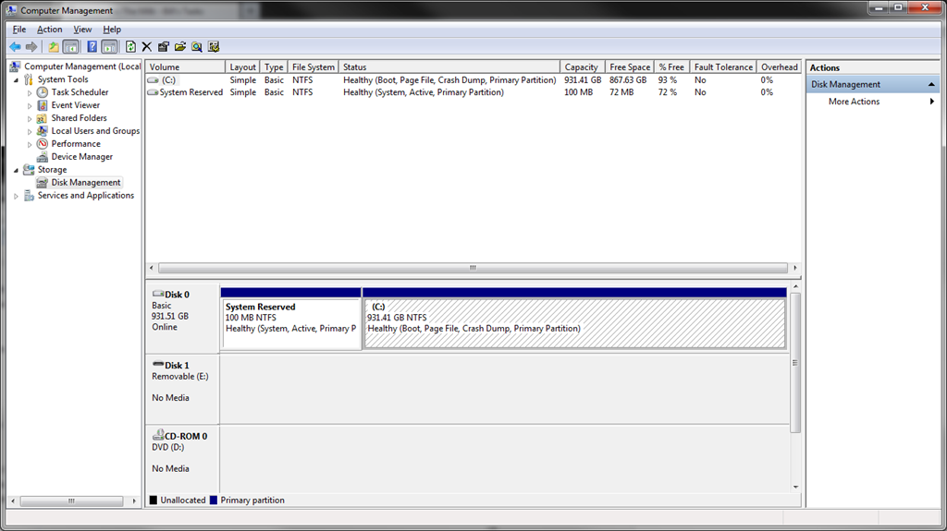Viewport: 947px width, 531px height.
Task: Expand the Performance node
Action: [x=30, y=144]
